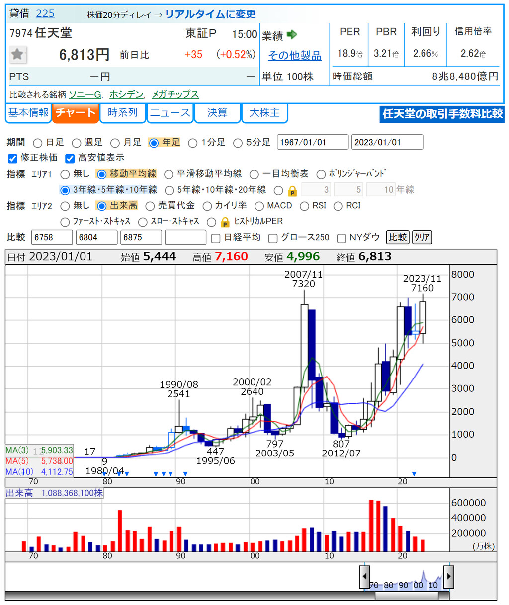This screenshot has width=509, height=605.
Task: Switch to 時系列 tab
Action: [x=123, y=113]
